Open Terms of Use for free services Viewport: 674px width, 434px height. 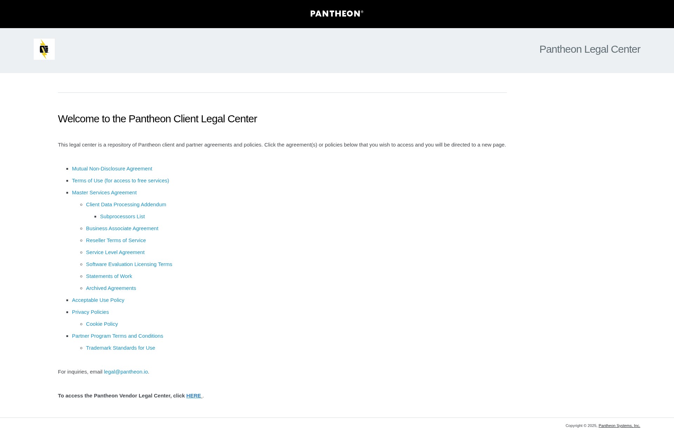120,181
